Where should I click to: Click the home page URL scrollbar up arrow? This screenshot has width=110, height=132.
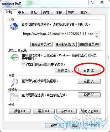point(97,33)
